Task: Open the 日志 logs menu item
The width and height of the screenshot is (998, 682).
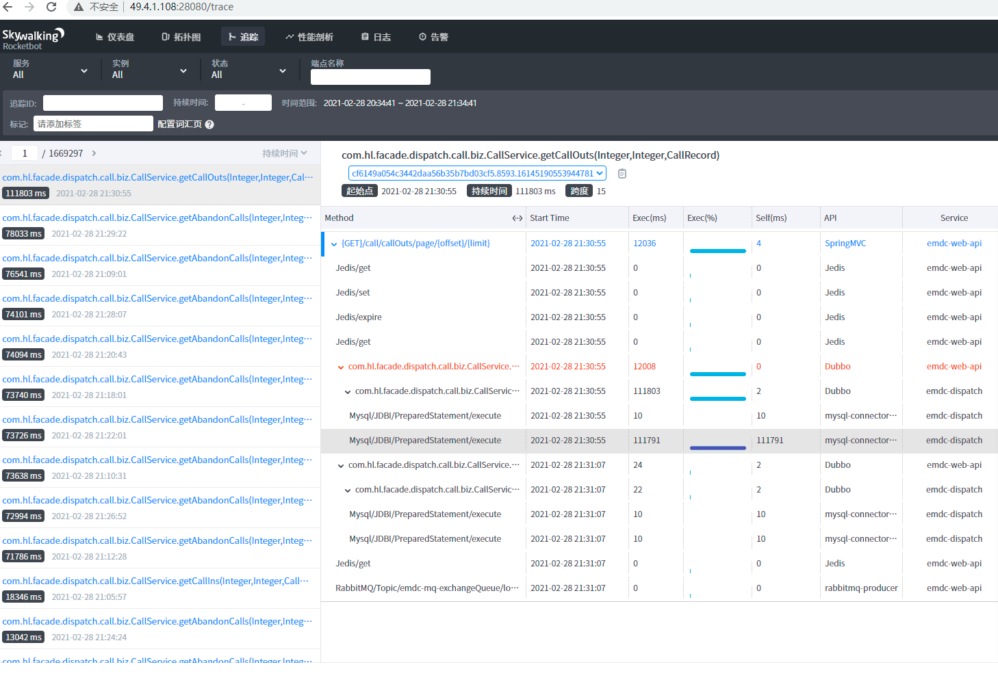Action: tap(375, 36)
